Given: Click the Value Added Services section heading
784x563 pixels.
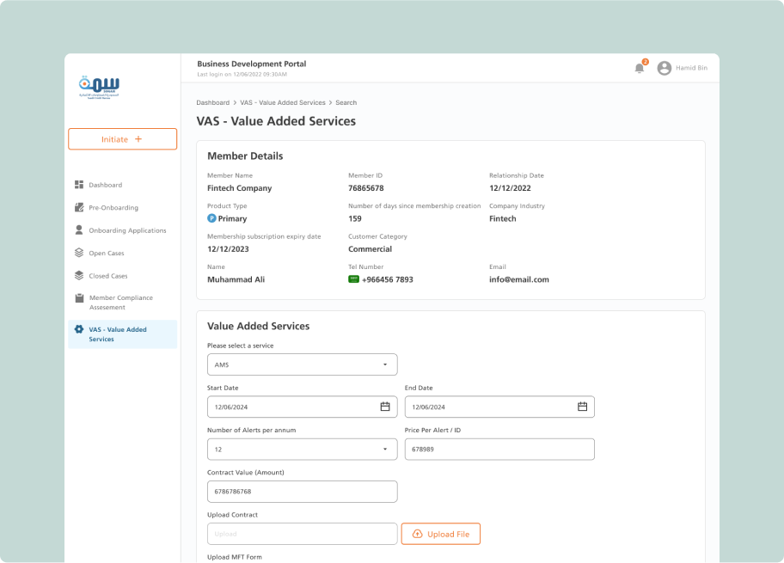Looking at the screenshot, I should click(259, 326).
